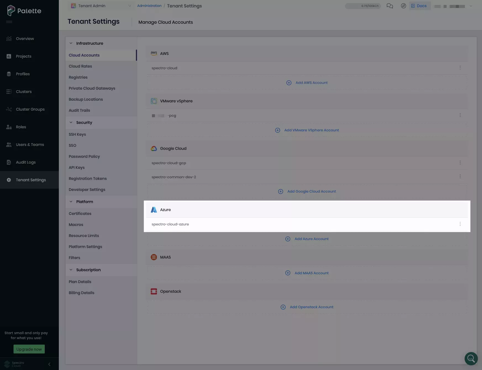
Task: Open the feedback chat icon top right
Action: tap(390, 6)
